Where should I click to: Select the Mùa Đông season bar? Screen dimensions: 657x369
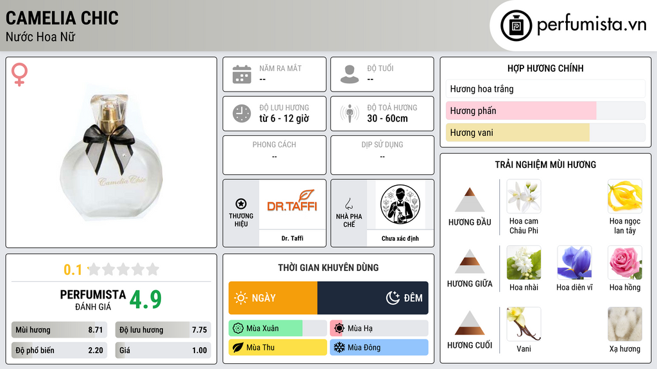tap(379, 347)
